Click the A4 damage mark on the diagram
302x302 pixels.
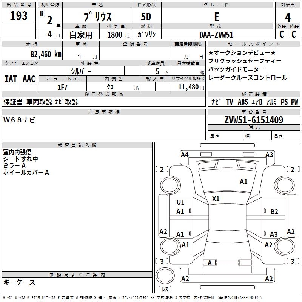coord(185,155)
